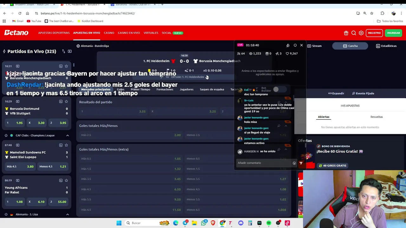
Task: Star the Alemania 3. Liga league
Action: (x=6, y=214)
